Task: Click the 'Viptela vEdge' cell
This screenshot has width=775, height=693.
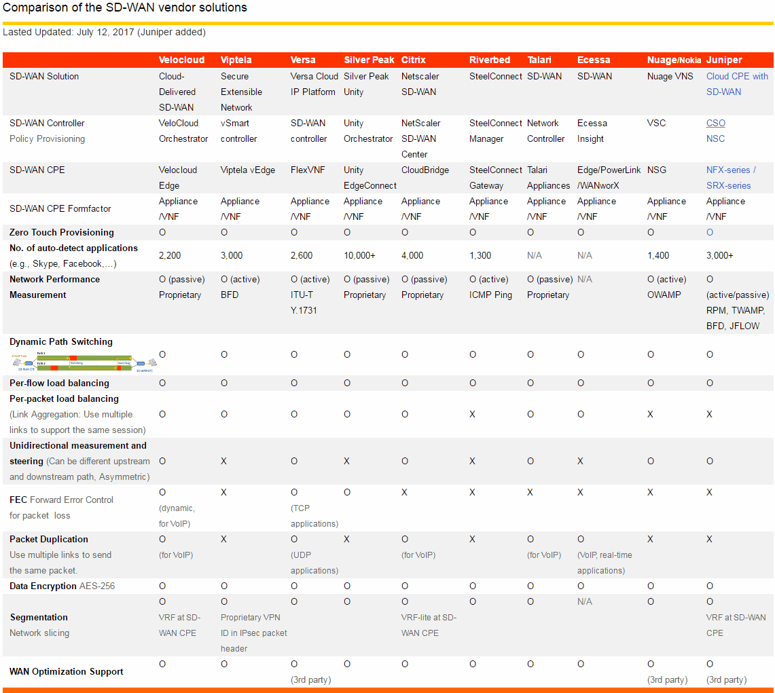Action: (x=248, y=170)
